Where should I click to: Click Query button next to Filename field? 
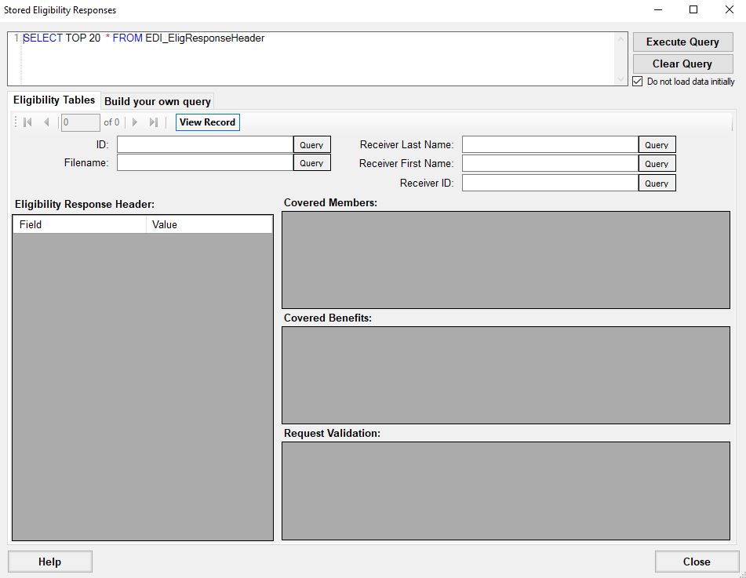click(x=311, y=162)
